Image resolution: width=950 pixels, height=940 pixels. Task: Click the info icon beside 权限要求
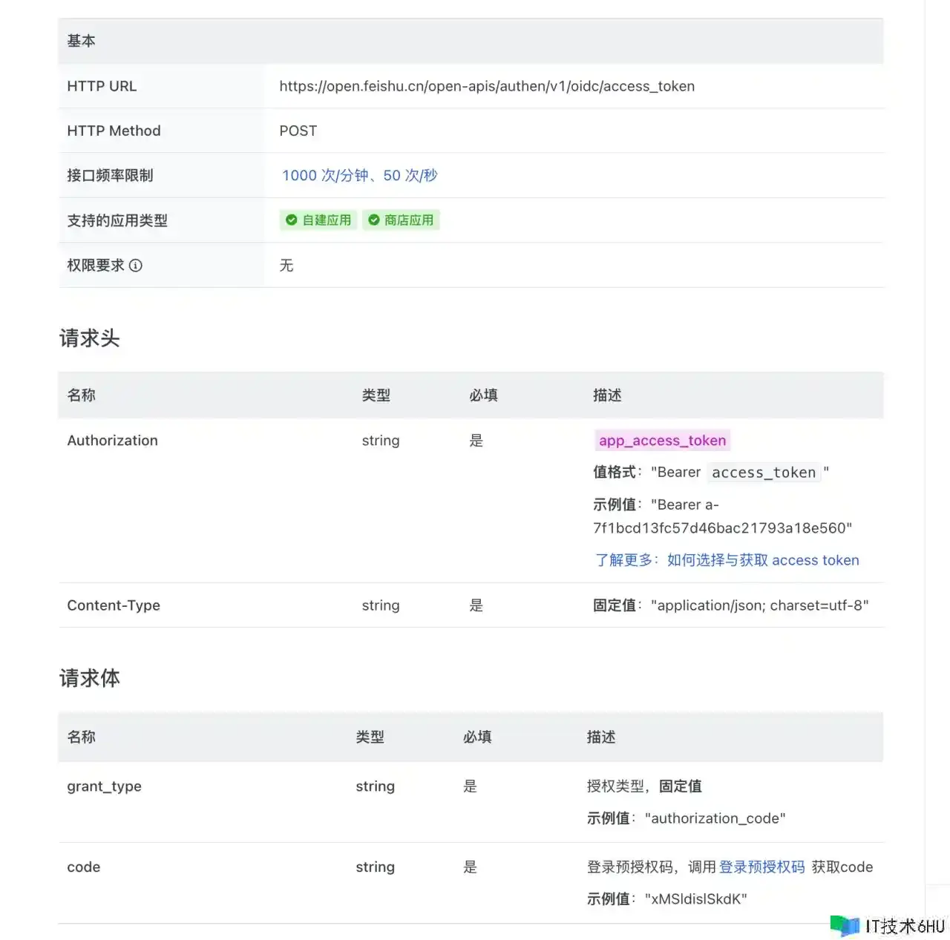[x=136, y=266]
